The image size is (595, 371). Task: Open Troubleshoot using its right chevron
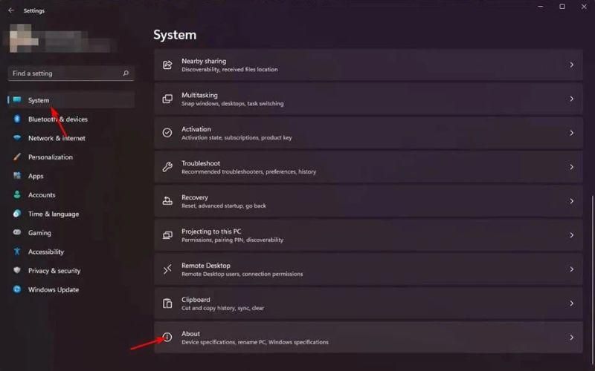[571, 167]
